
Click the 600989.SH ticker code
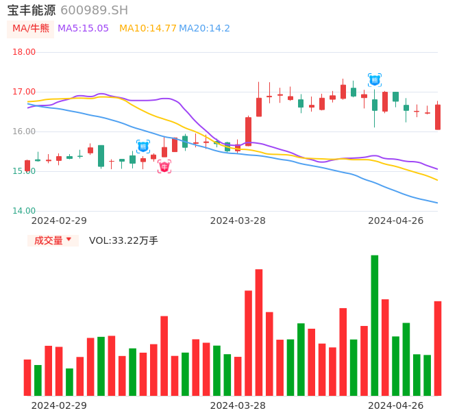pyautogui.click(x=94, y=10)
